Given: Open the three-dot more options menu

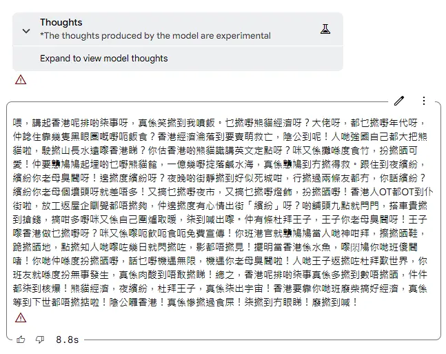Looking at the screenshot, I should (424, 101).
